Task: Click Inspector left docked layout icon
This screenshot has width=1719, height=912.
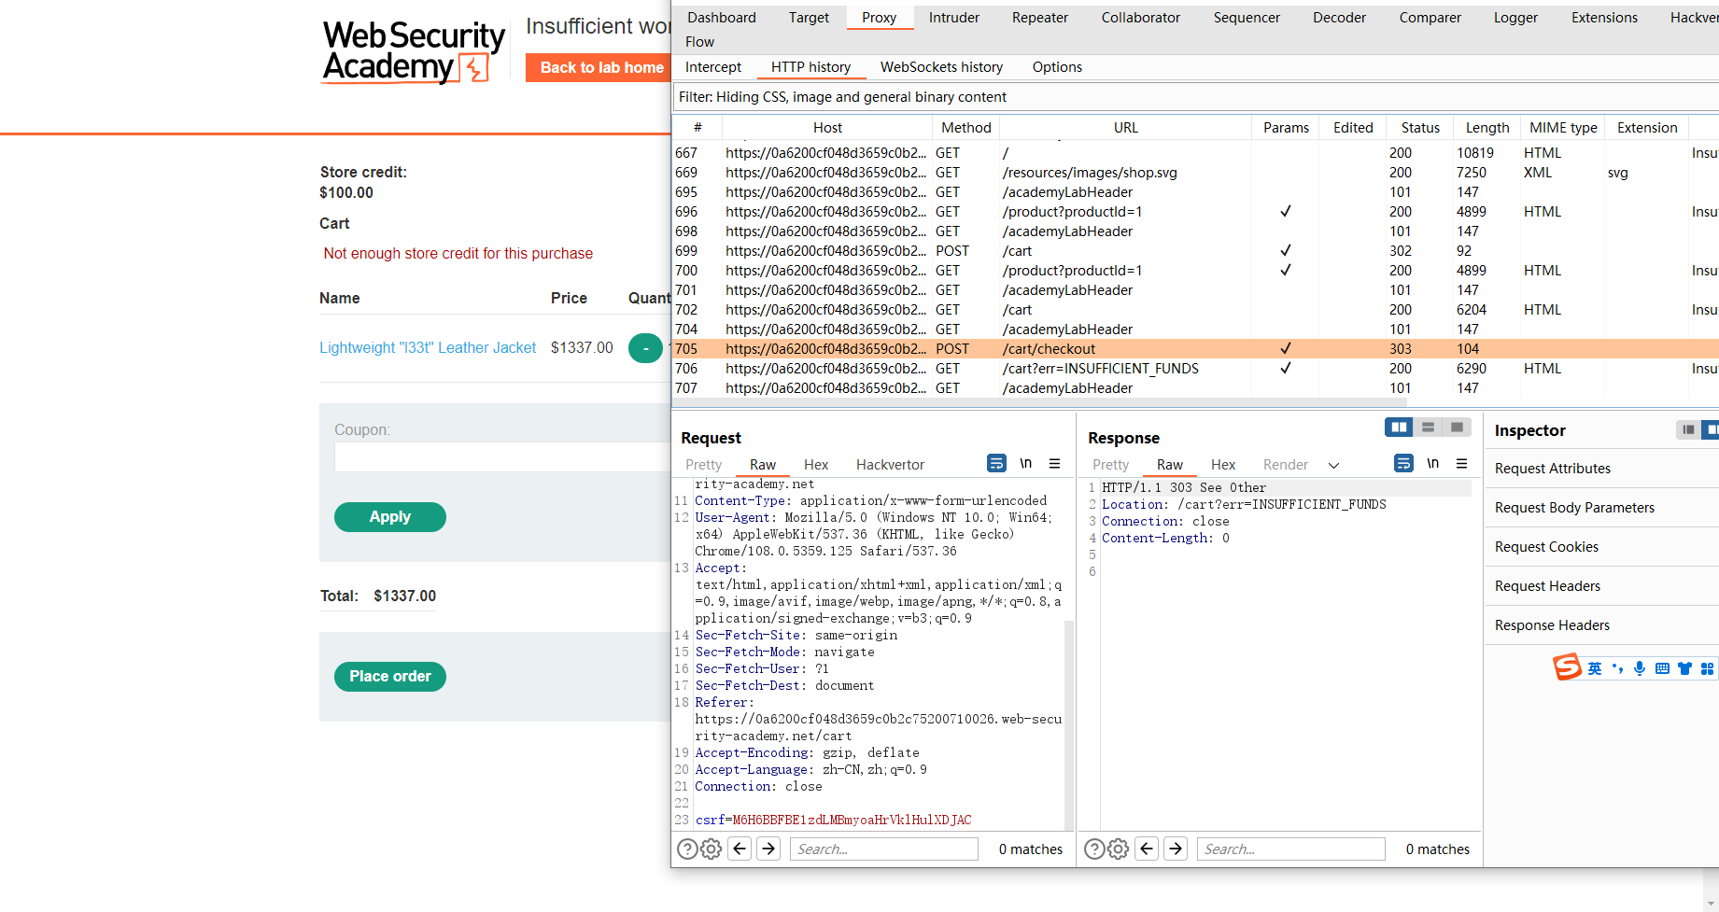Action: coord(1688,429)
